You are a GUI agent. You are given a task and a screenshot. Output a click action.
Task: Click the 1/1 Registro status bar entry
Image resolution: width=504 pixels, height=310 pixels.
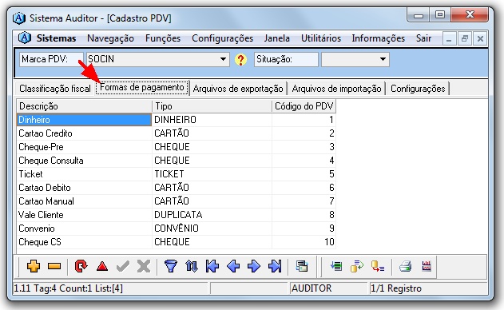[x=427, y=288]
